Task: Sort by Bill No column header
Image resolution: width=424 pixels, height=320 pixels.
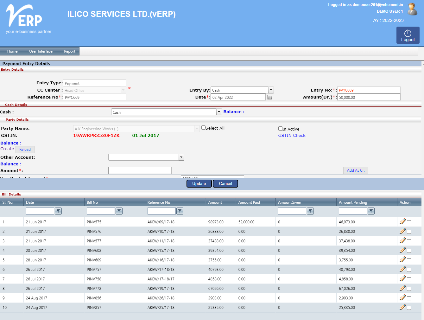Action: point(92,202)
